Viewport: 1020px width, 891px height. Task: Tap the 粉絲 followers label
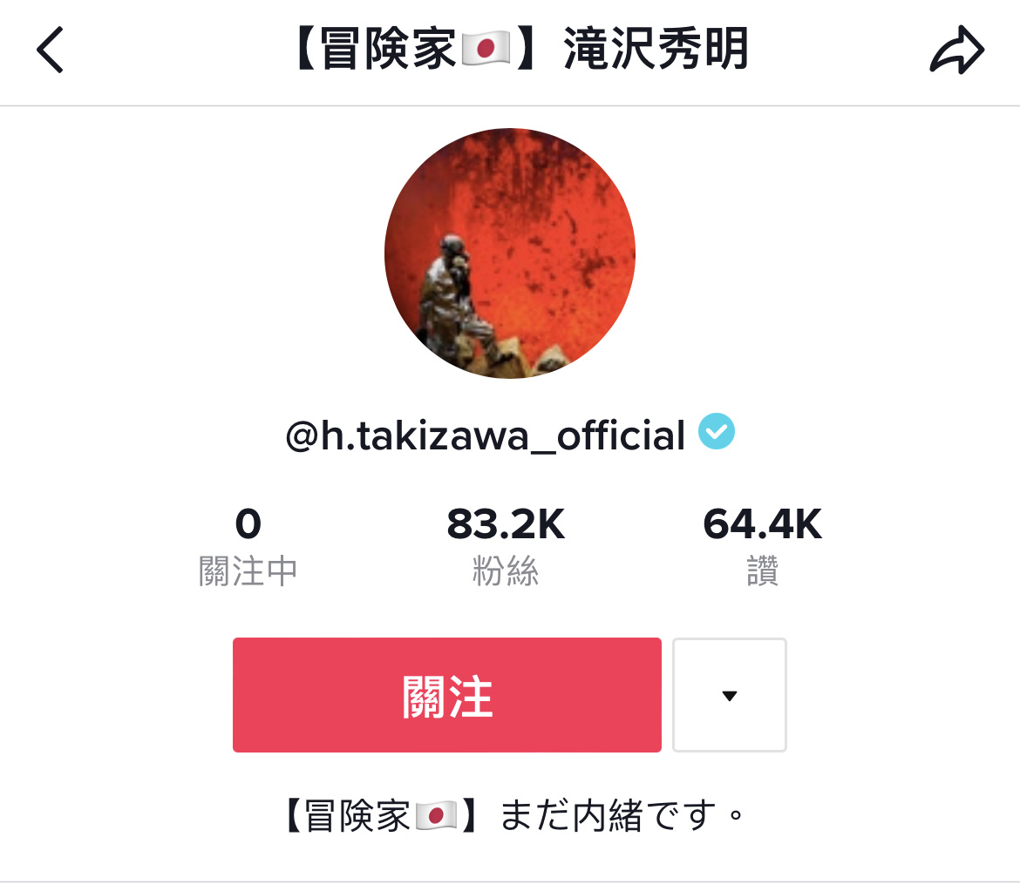pos(506,571)
